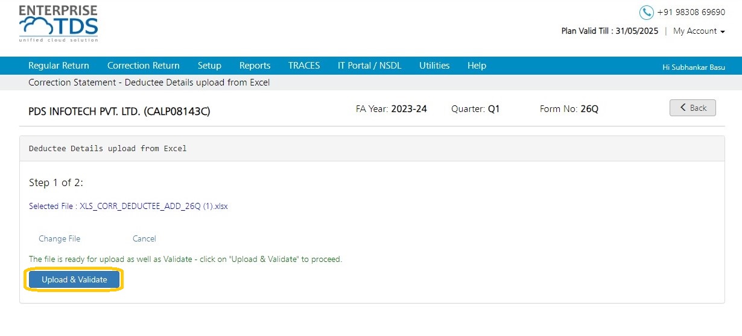The width and height of the screenshot is (742, 336).
Task: Open the Regular Return menu
Action: point(59,66)
